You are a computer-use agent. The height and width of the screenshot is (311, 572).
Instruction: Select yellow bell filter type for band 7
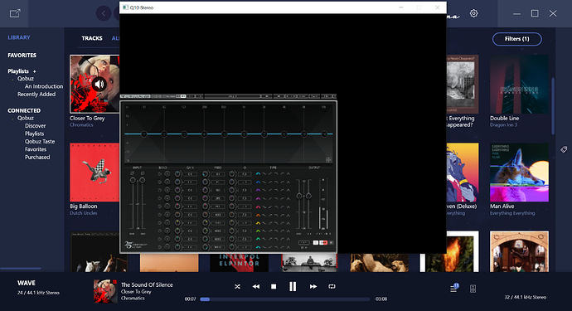click(x=258, y=223)
